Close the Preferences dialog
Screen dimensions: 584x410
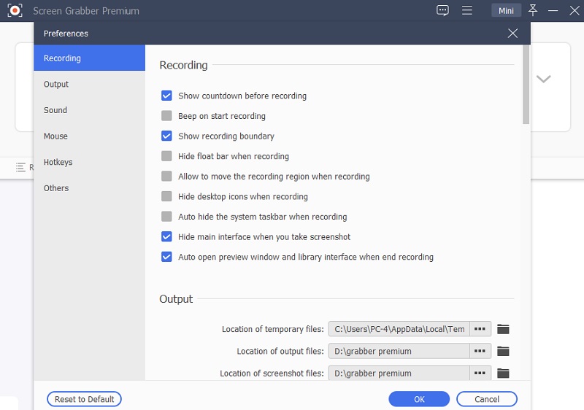coord(513,33)
